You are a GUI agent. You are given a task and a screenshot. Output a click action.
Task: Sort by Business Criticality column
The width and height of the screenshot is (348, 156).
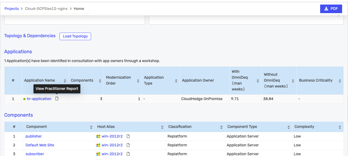(340, 81)
